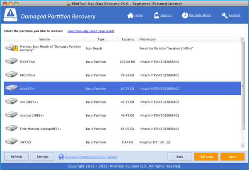Open the Bootable Media link
Image resolution: width=249 pixels, height=170 pixels.
pos(200,15)
